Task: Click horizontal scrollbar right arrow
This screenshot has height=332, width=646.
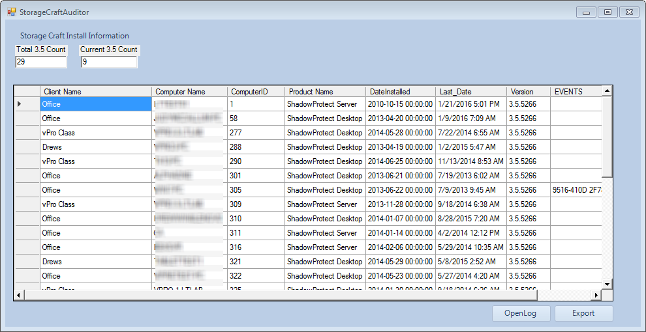Action: (x=596, y=295)
